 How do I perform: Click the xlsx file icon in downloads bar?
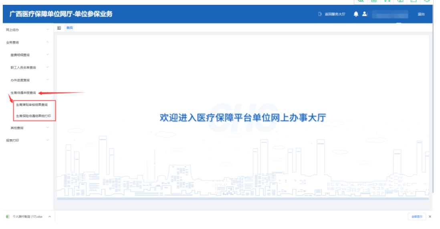click(8, 217)
